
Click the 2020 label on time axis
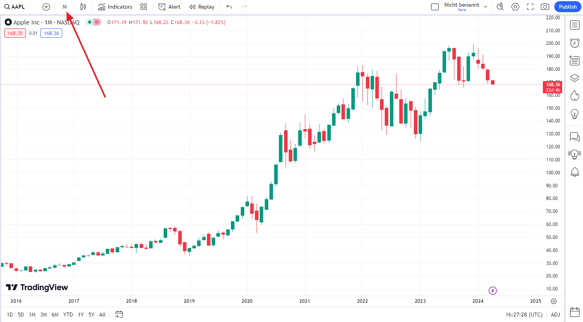pos(247,301)
